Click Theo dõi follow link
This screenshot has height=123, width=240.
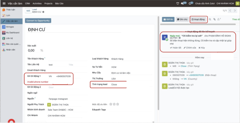click(x=236, y=19)
